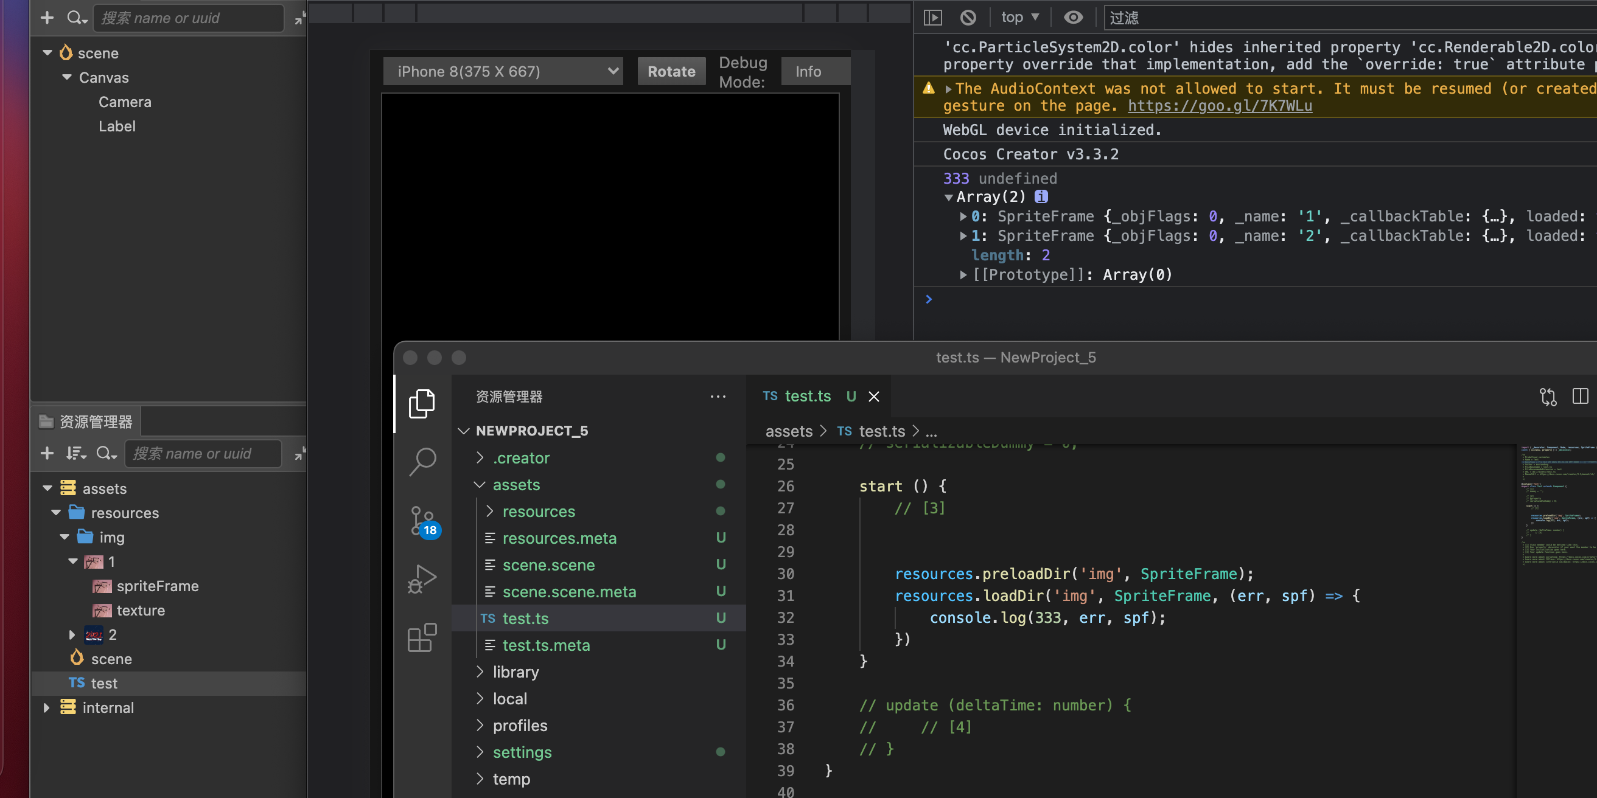Open the VS Code Search magnifier icon
This screenshot has height=798, width=1597.
click(x=423, y=461)
